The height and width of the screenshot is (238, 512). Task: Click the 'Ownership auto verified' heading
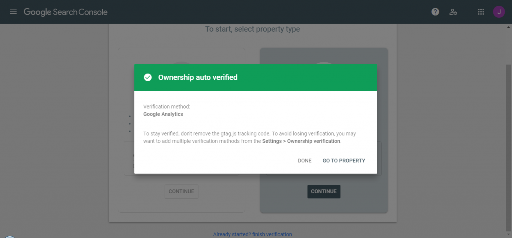point(198,77)
